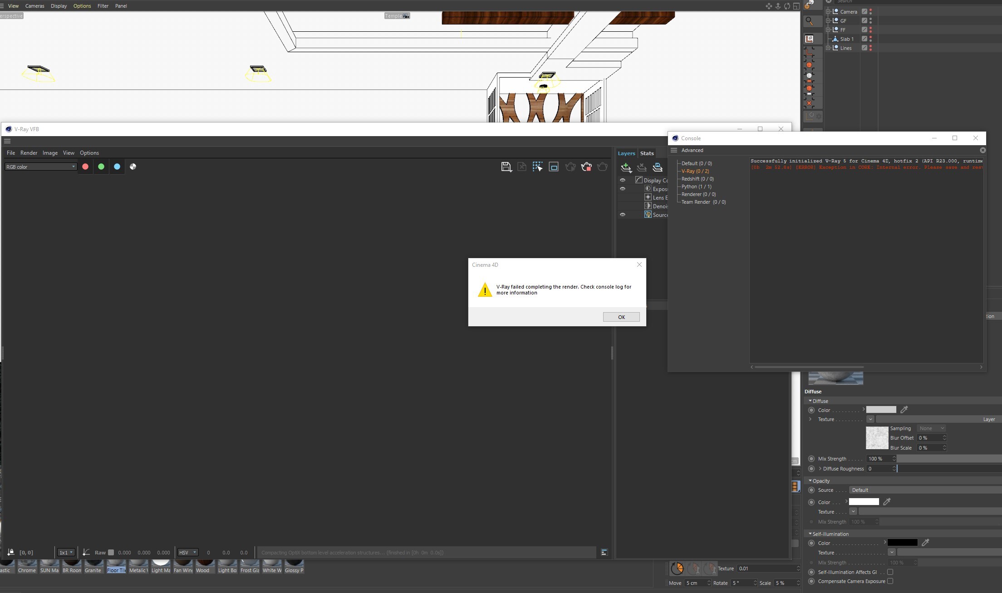Image resolution: width=1002 pixels, height=593 pixels.
Task: Click the teapot start interactive render icon
Action: tap(570, 167)
